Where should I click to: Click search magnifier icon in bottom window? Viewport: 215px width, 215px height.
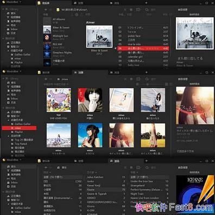(147, 168)
